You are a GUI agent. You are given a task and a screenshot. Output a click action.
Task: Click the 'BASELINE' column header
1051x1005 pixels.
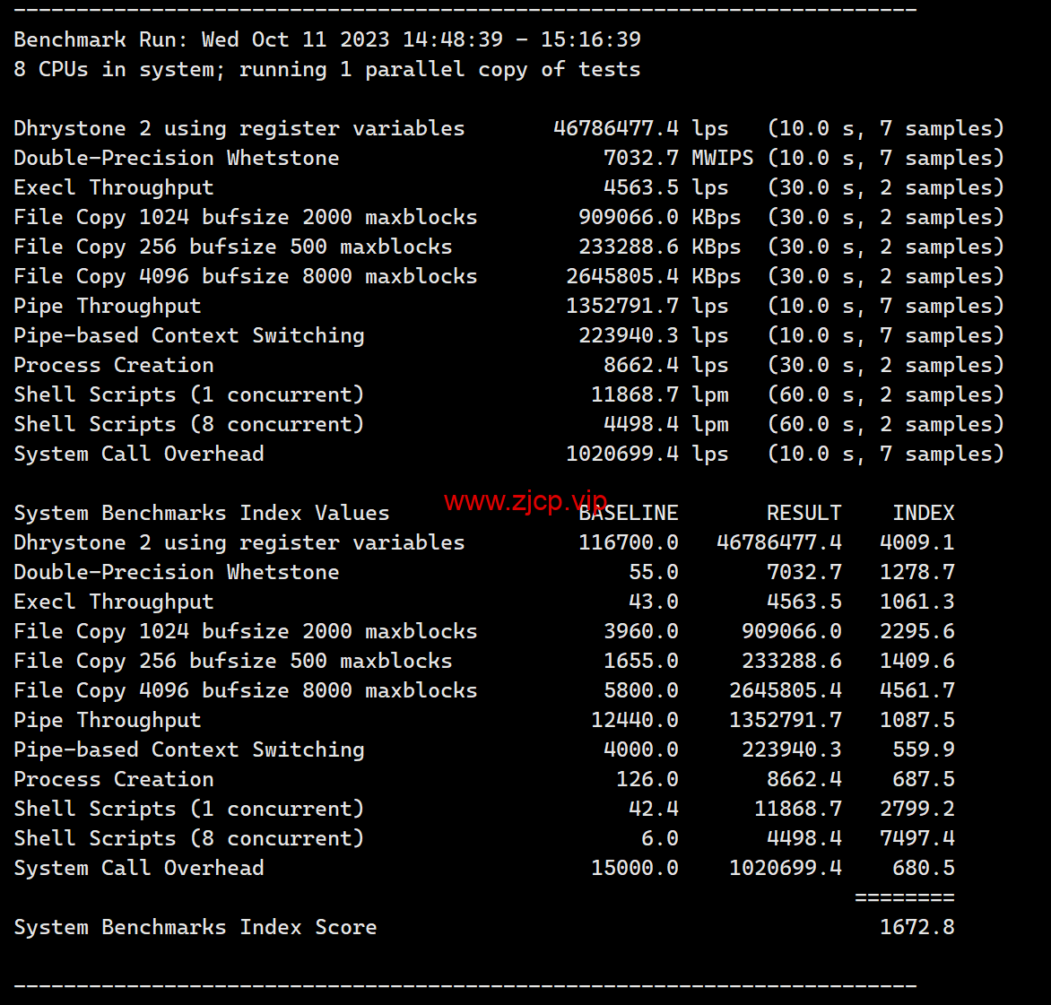tap(629, 513)
